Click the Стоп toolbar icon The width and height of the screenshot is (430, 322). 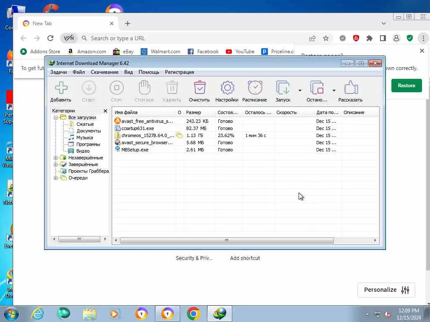click(x=117, y=88)
